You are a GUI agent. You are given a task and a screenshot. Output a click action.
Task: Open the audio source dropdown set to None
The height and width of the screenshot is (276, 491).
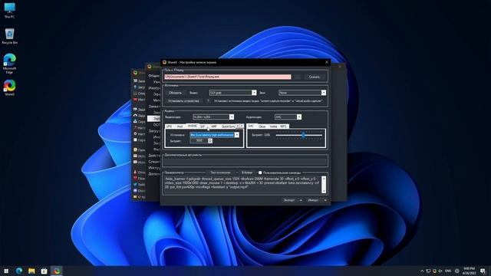(x=302, y=93)
